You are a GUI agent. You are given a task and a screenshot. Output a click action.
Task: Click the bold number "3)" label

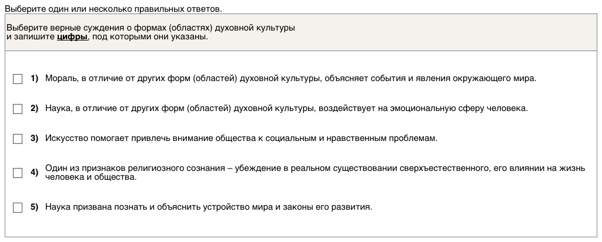(x=34, y=138)
